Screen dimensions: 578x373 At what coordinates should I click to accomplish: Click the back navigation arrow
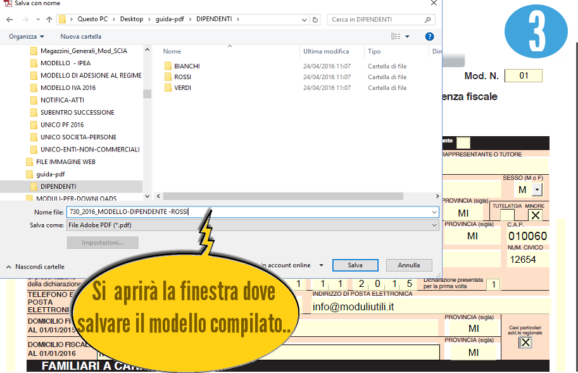(9, 20)
